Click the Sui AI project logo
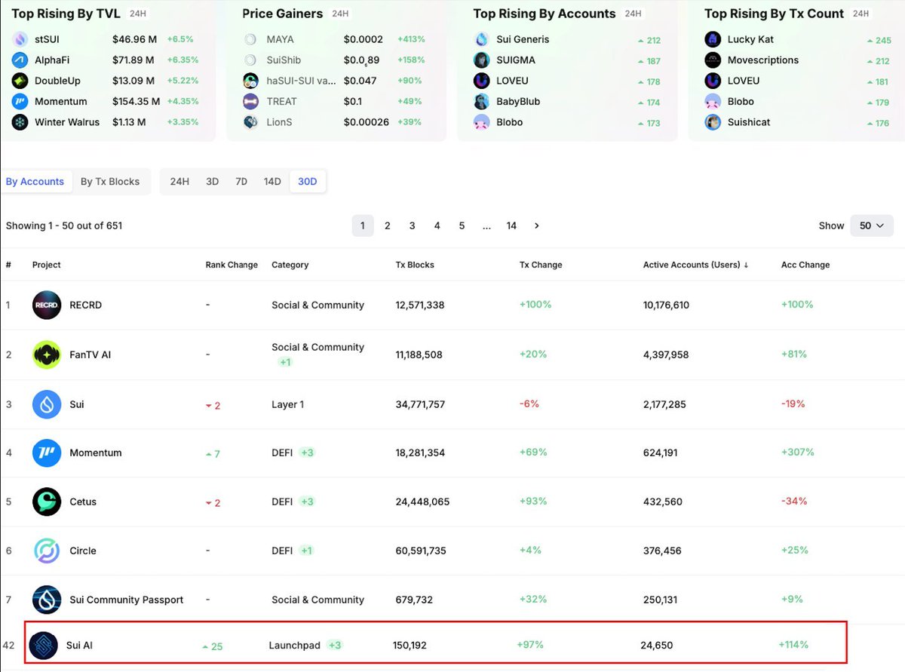 (44, 646)
